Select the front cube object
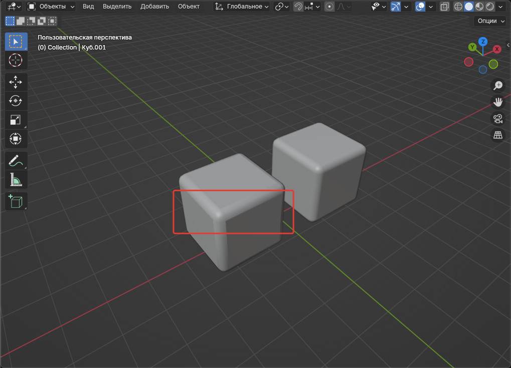The width and height of the screenshot is (511, 368). [232, 211]
